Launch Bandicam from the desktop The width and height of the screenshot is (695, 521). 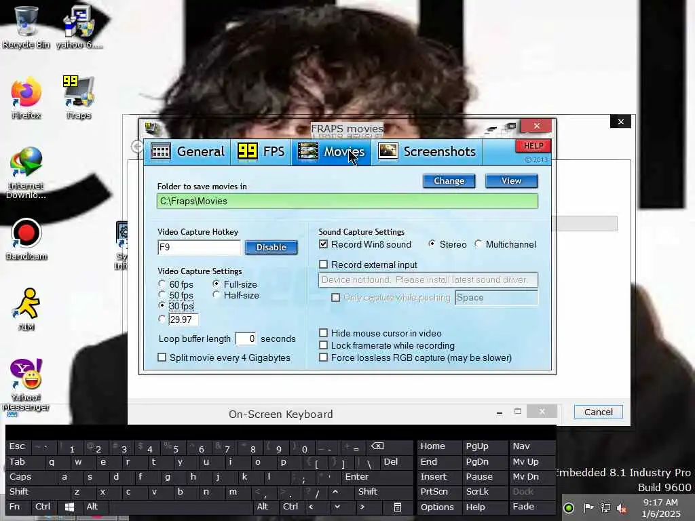(26, 239)
